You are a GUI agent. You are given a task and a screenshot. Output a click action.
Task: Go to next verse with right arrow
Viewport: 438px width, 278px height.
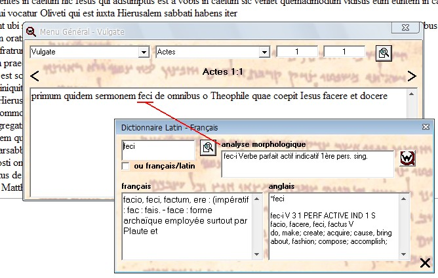412,76
